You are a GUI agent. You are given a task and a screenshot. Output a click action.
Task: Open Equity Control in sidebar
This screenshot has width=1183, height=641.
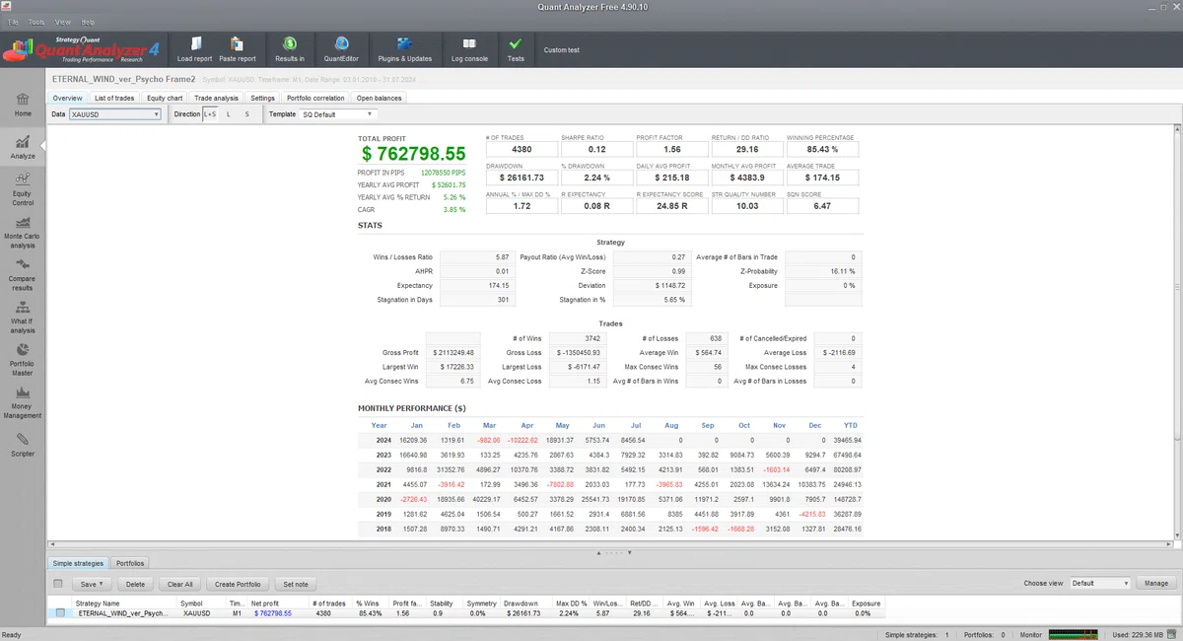(x=23, y=189)
